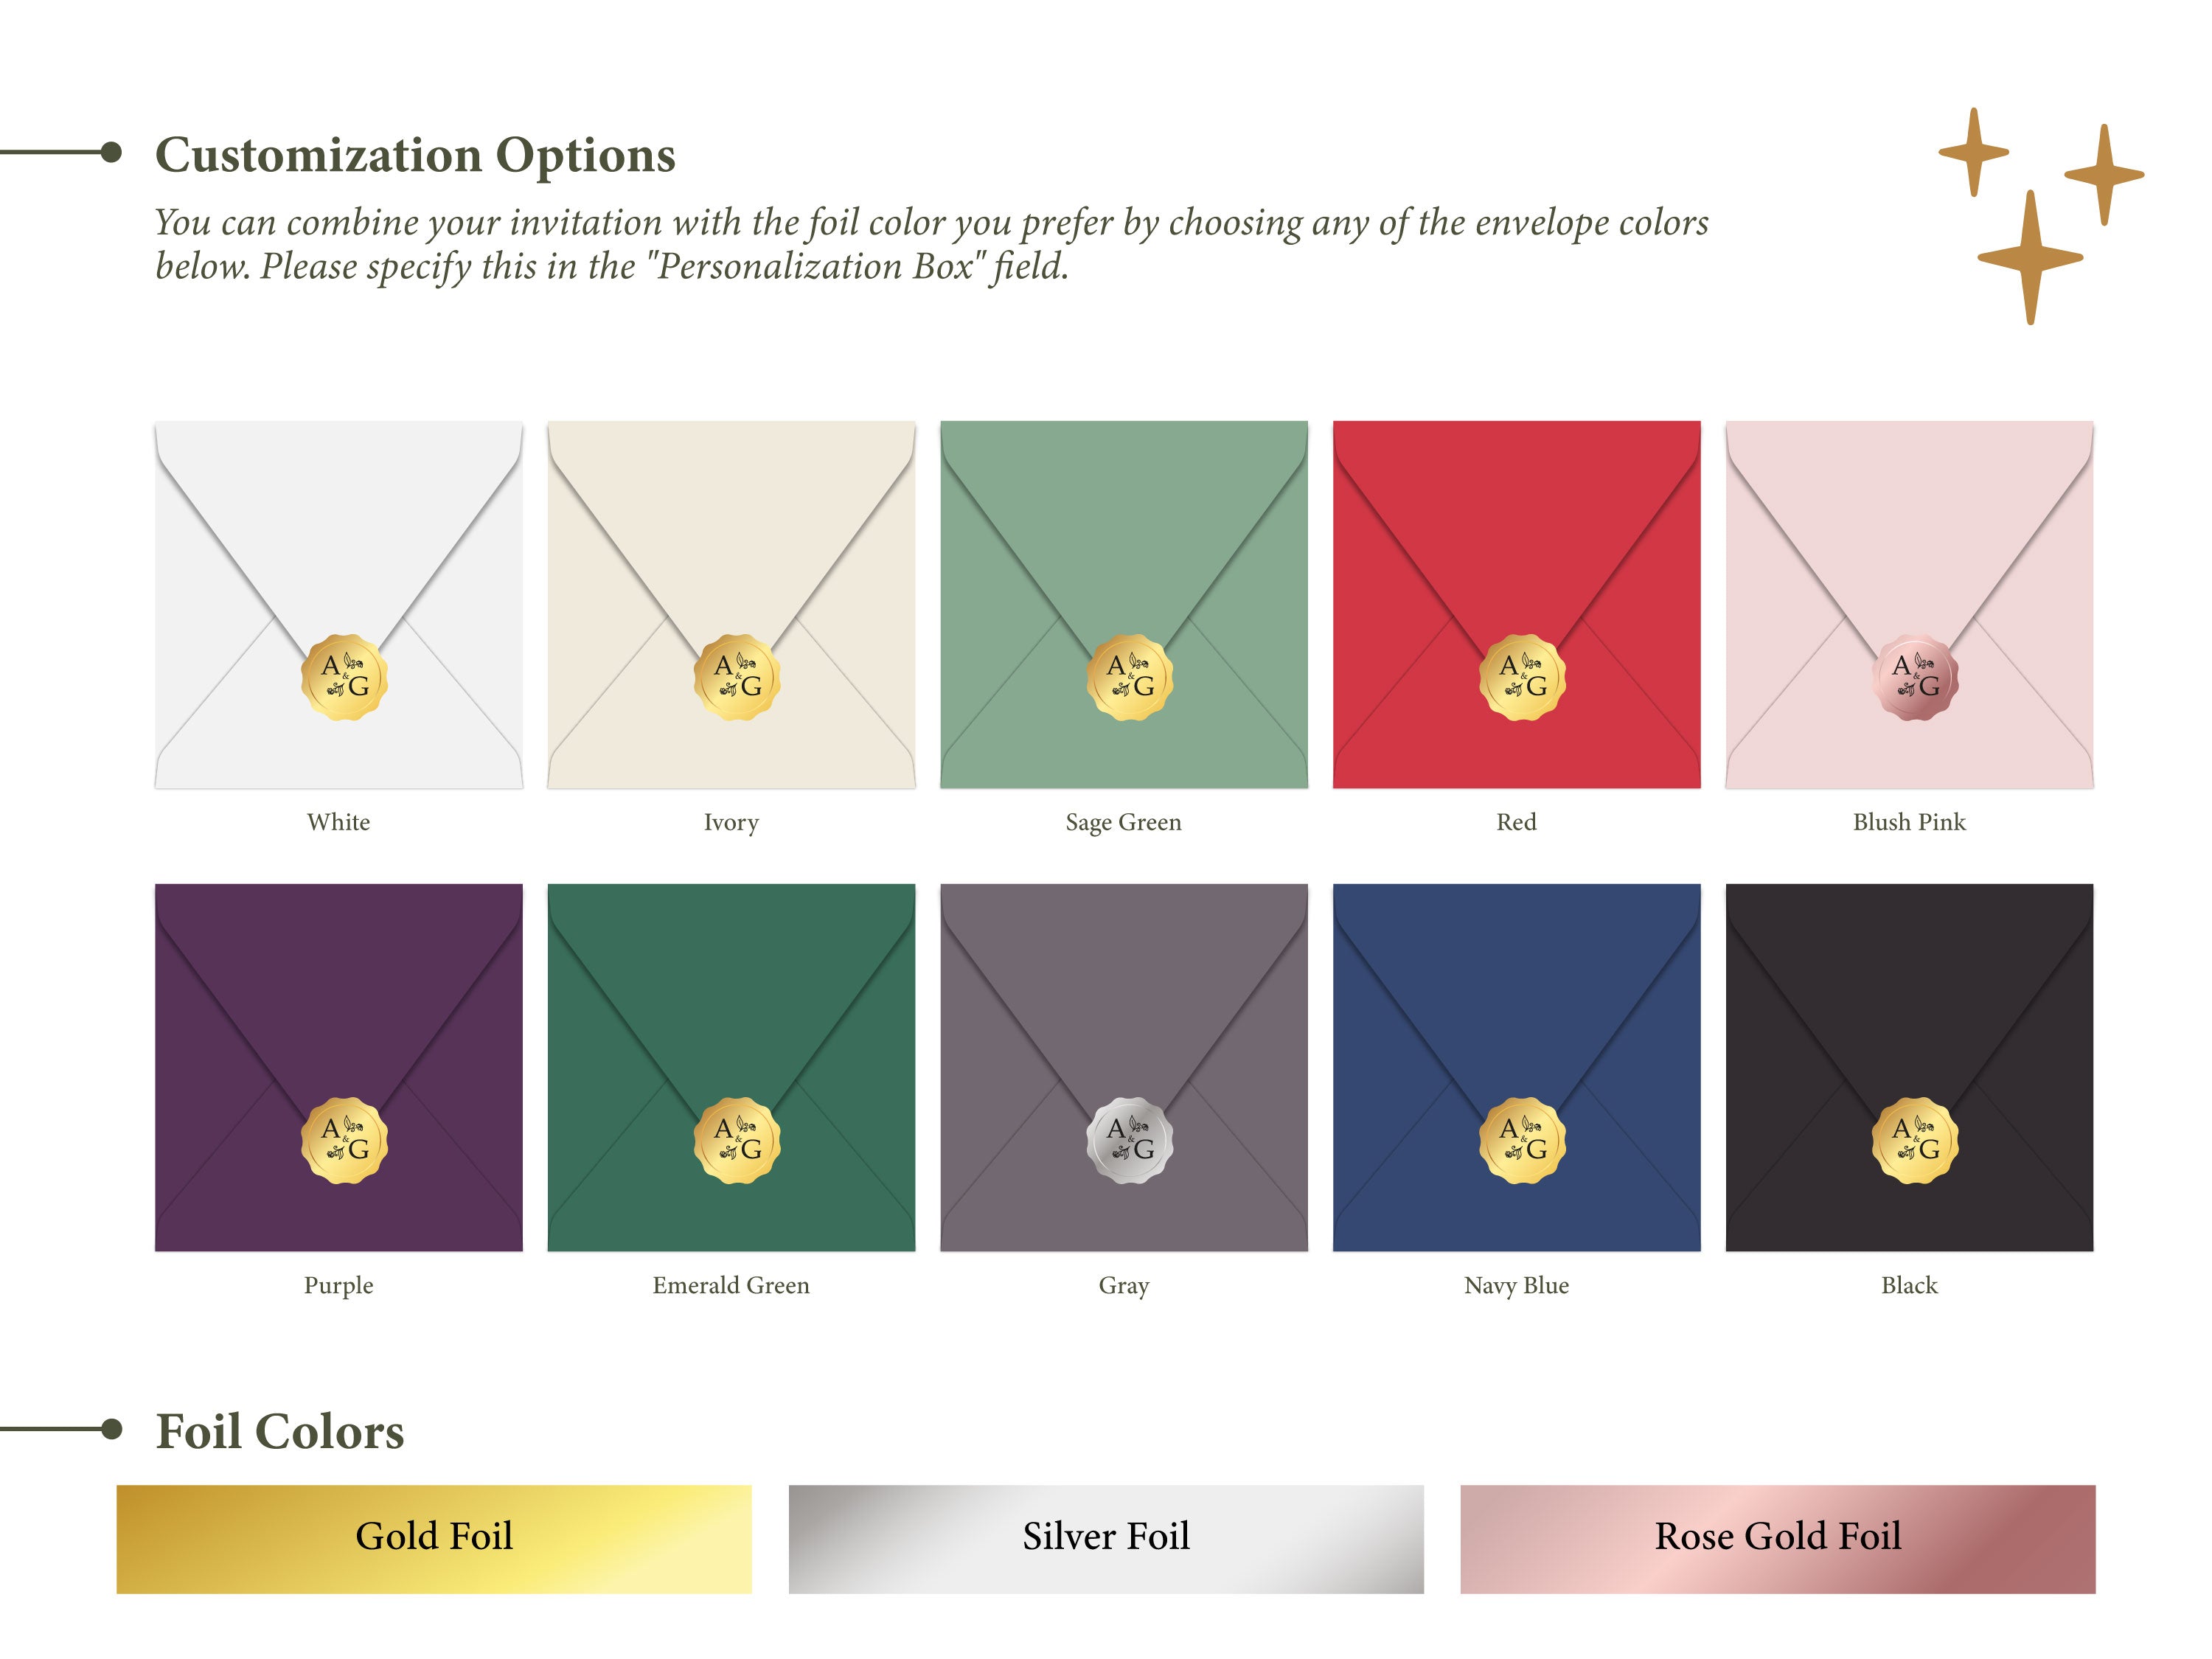
Task: Click the gold seal on the White envelope
Action: [344, 677]
